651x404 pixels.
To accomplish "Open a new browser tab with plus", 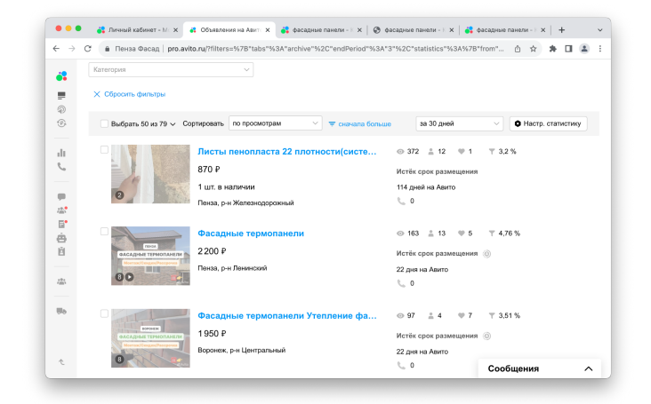I will pyautogui.click(x=561, y=30).
